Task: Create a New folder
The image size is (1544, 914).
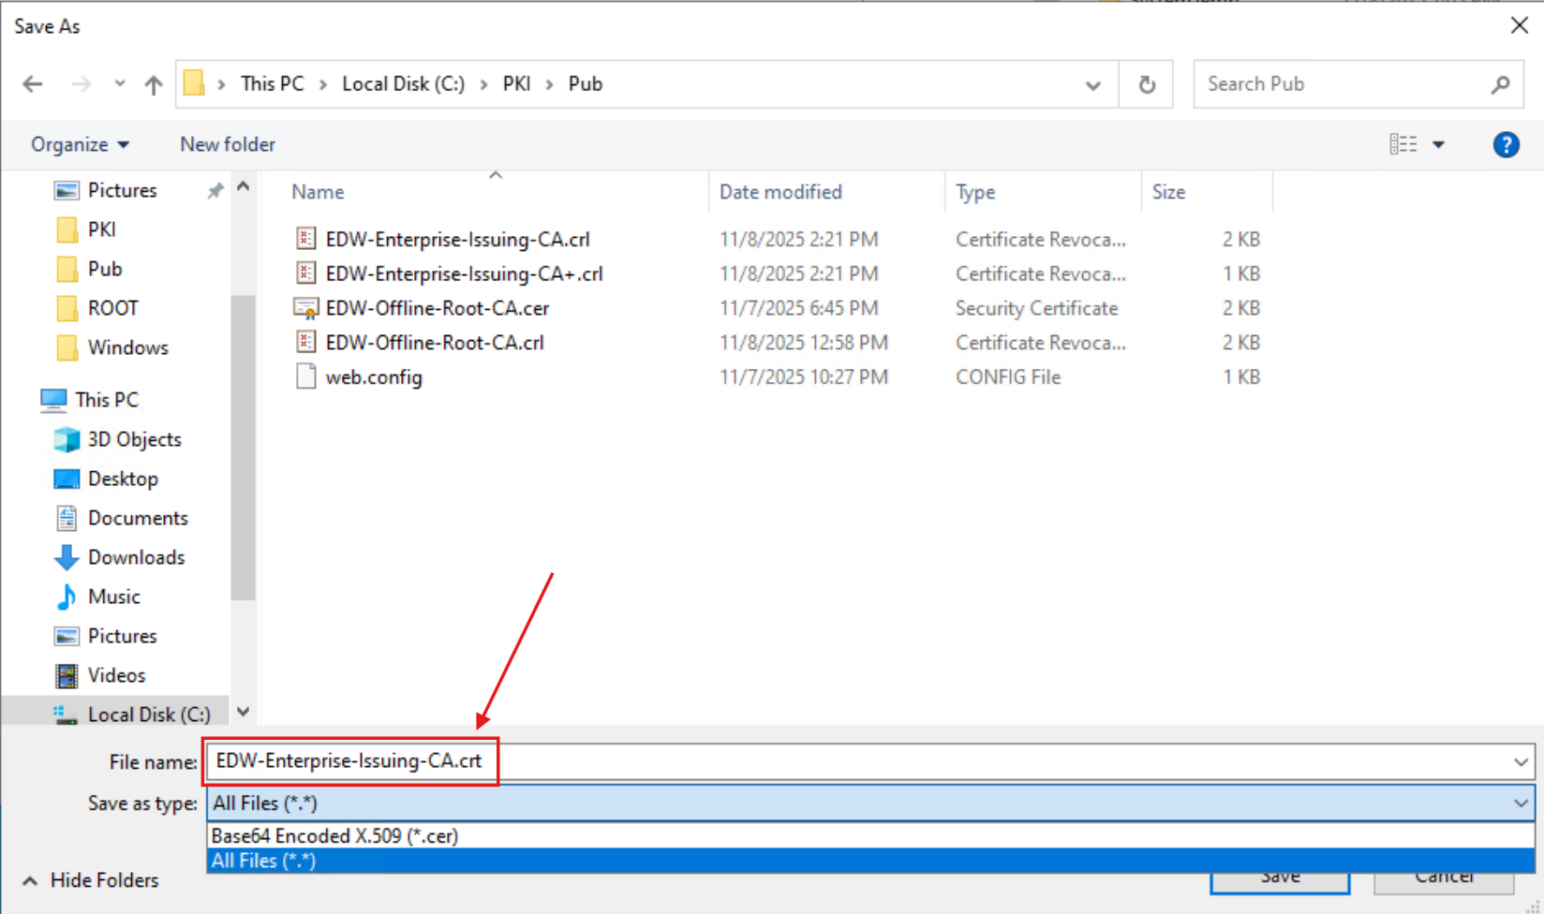Action: (x=227, y=144)
